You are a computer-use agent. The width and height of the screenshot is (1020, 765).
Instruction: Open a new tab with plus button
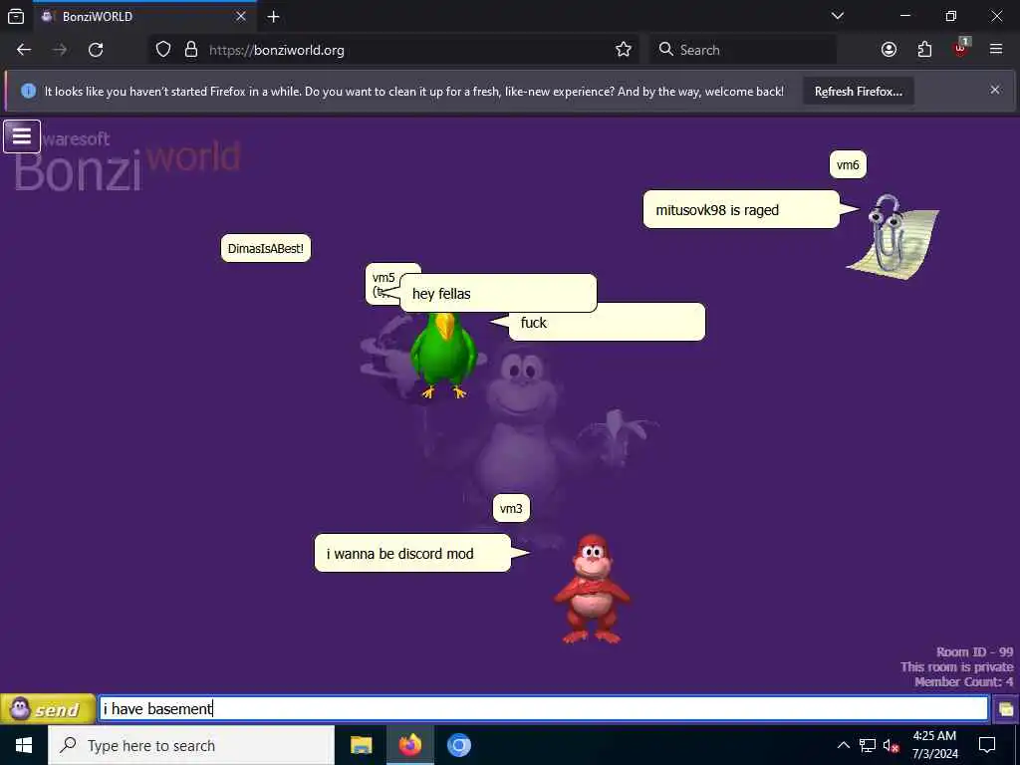click(274, 16)
